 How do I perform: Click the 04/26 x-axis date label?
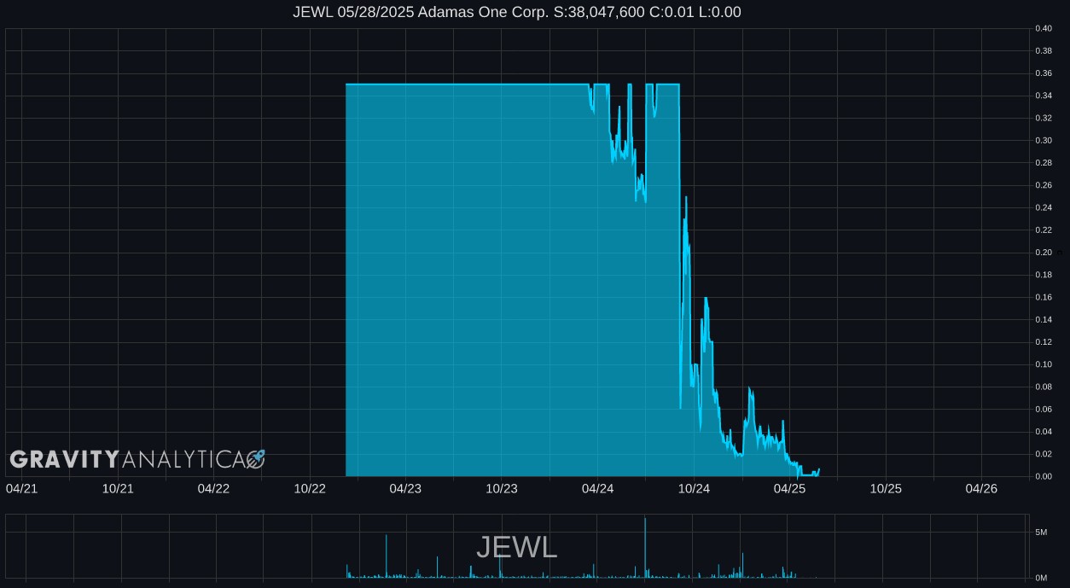(x=981, y=489)
